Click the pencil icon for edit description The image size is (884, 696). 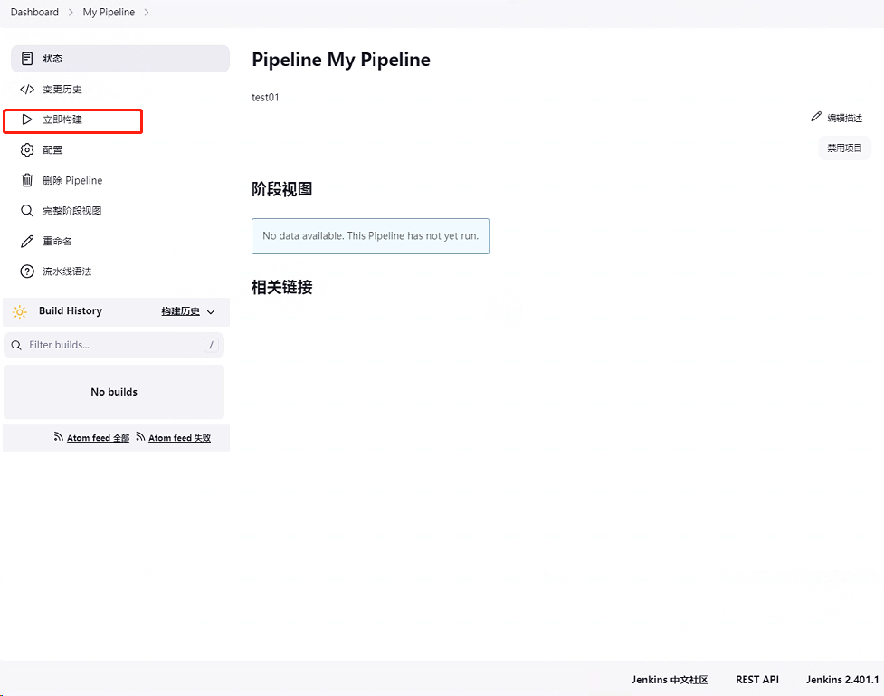click(x=816, y=117)
